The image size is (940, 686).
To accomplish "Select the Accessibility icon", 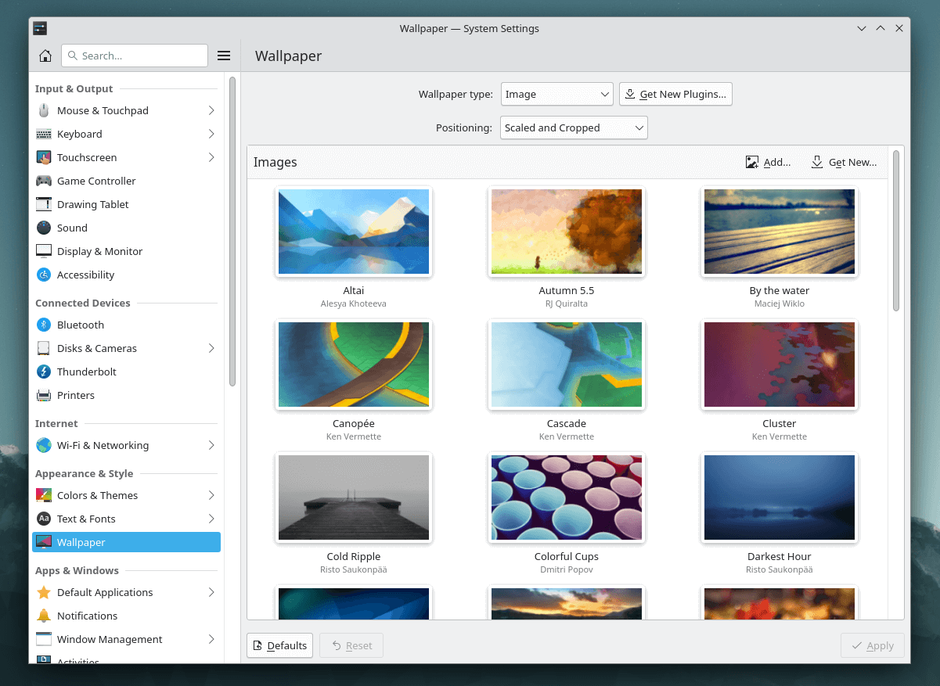I will click(44, 275).
